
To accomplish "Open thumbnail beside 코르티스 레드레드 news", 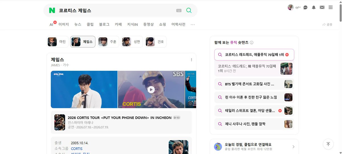I will click(x=286, y=69).
